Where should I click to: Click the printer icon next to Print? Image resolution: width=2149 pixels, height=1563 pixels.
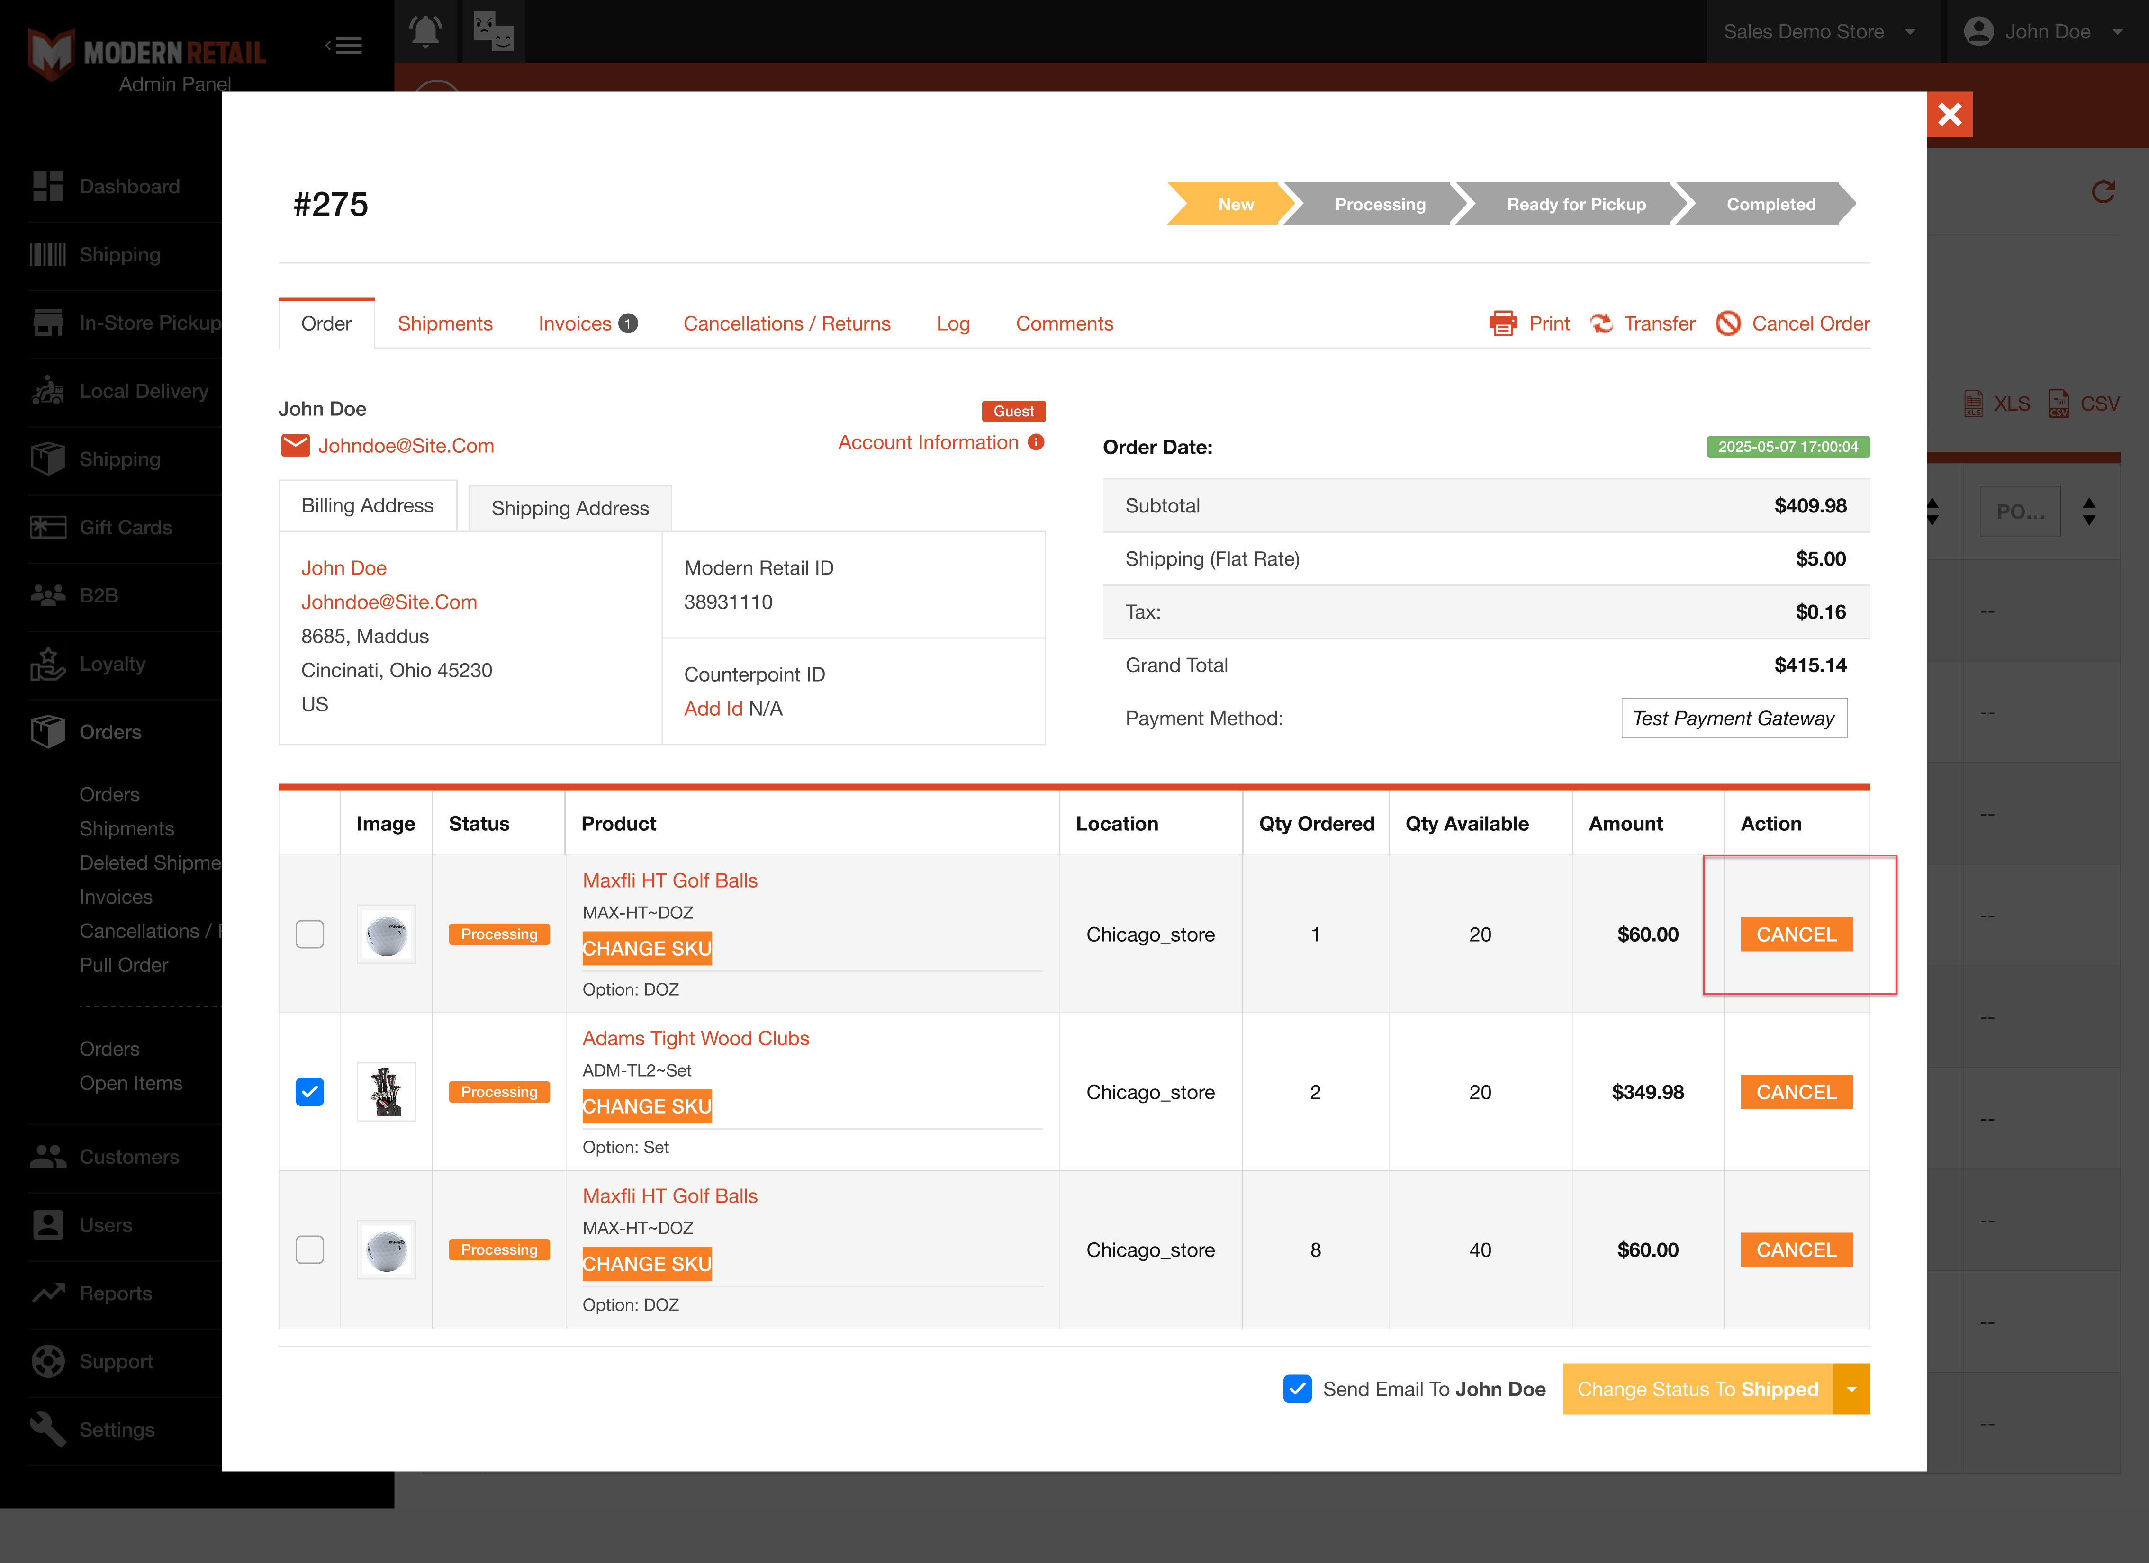pos(1503,324)
